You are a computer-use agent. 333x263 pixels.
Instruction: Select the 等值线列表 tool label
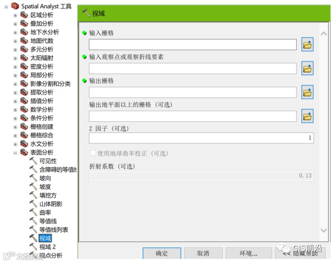tap(54, 230)
